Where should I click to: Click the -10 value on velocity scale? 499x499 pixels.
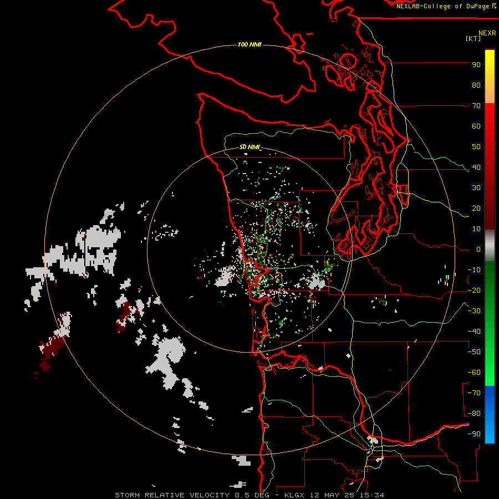point(474,270)
